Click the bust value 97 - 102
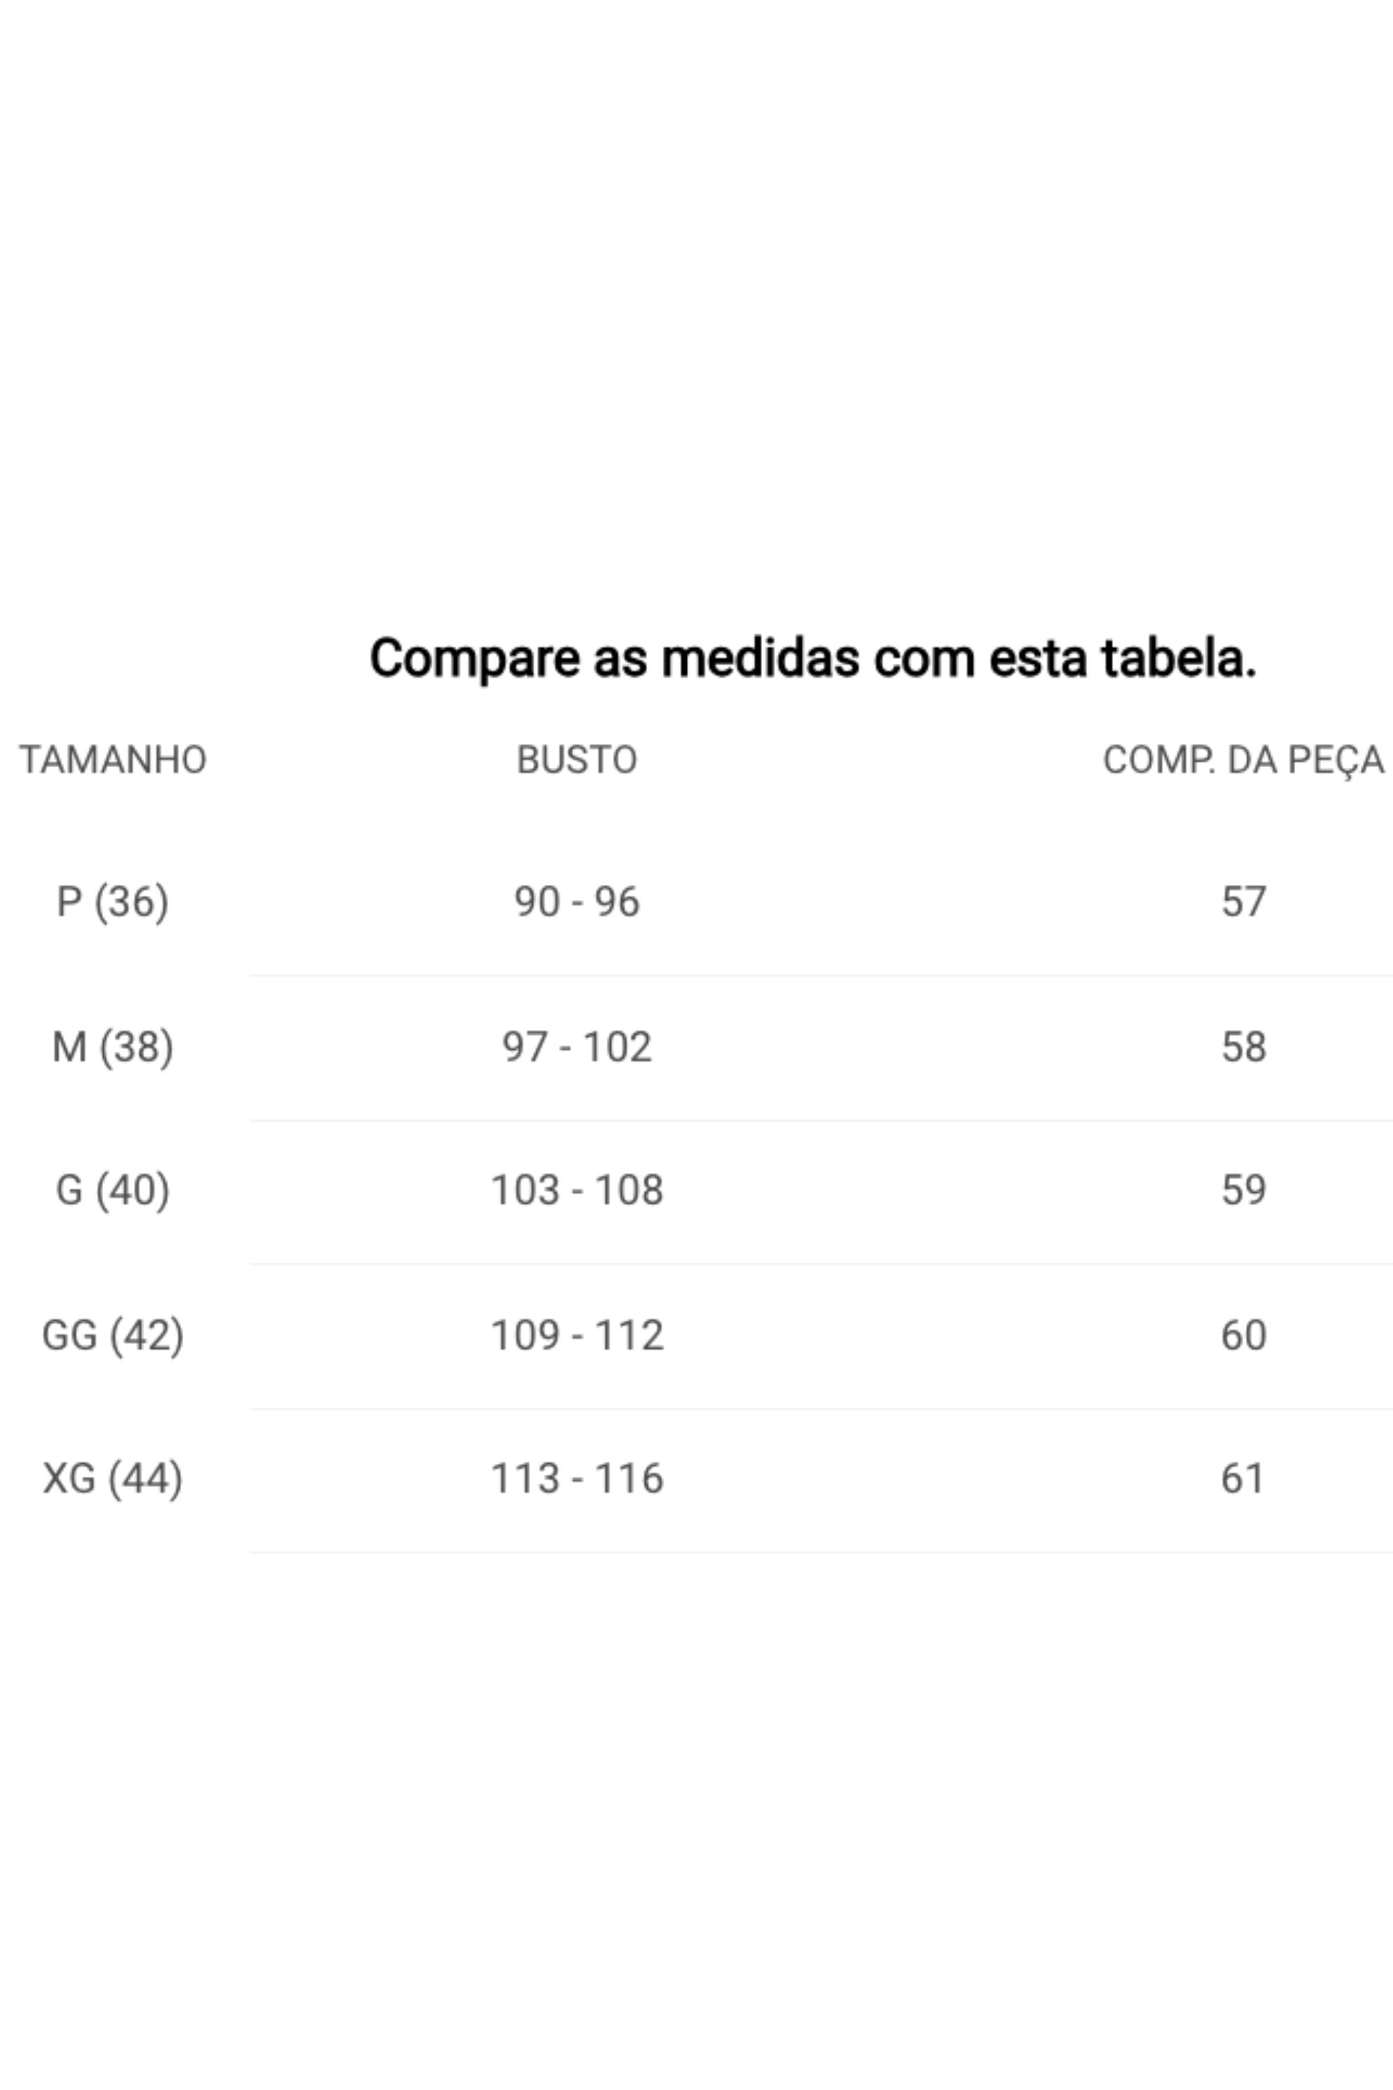Image resolution: width=1393 pixels, height=2090 pixels. coord(577,1047)
